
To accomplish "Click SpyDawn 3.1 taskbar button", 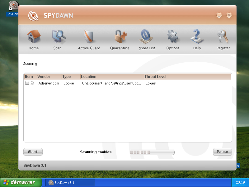I will click(x=70, y=183).
